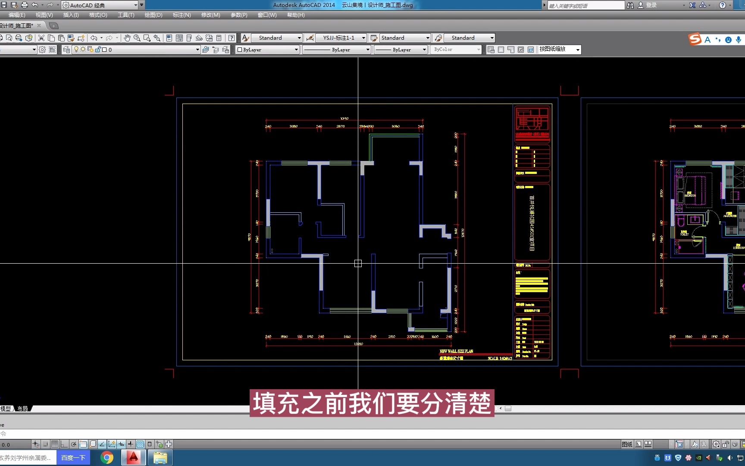Click the Match Properties paintbrush icon

(71, 38)
